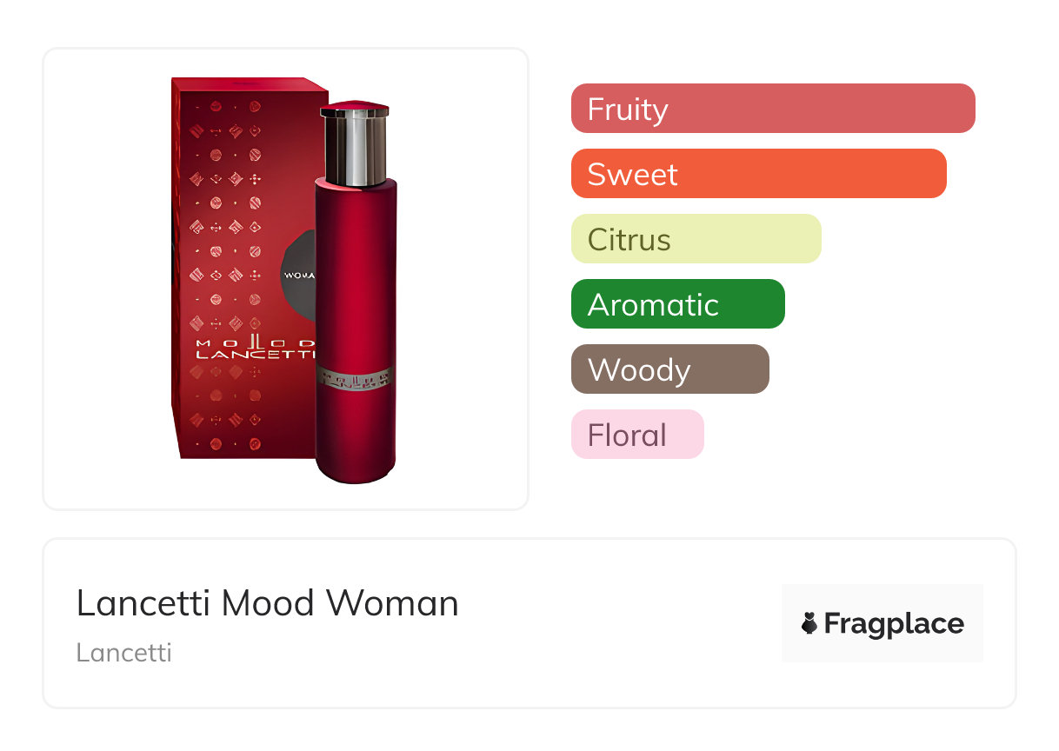Click the faded symbols at the box bottom
The width and height of the screenshot is (1059, 751).
click(226, 417)
